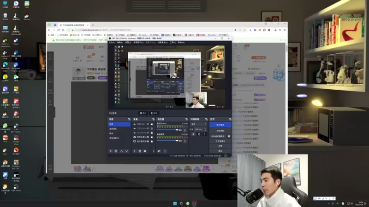Toggle lock on the video capture source
369x207 pixels.
(x=152, y=137)
